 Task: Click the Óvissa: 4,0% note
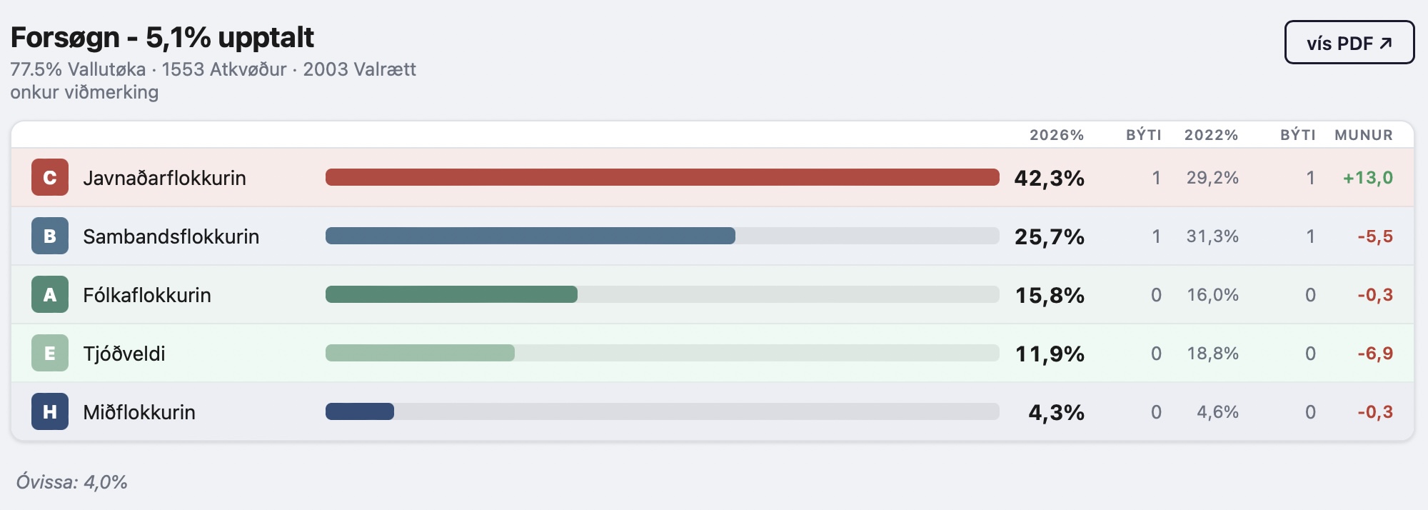(71, 482)
